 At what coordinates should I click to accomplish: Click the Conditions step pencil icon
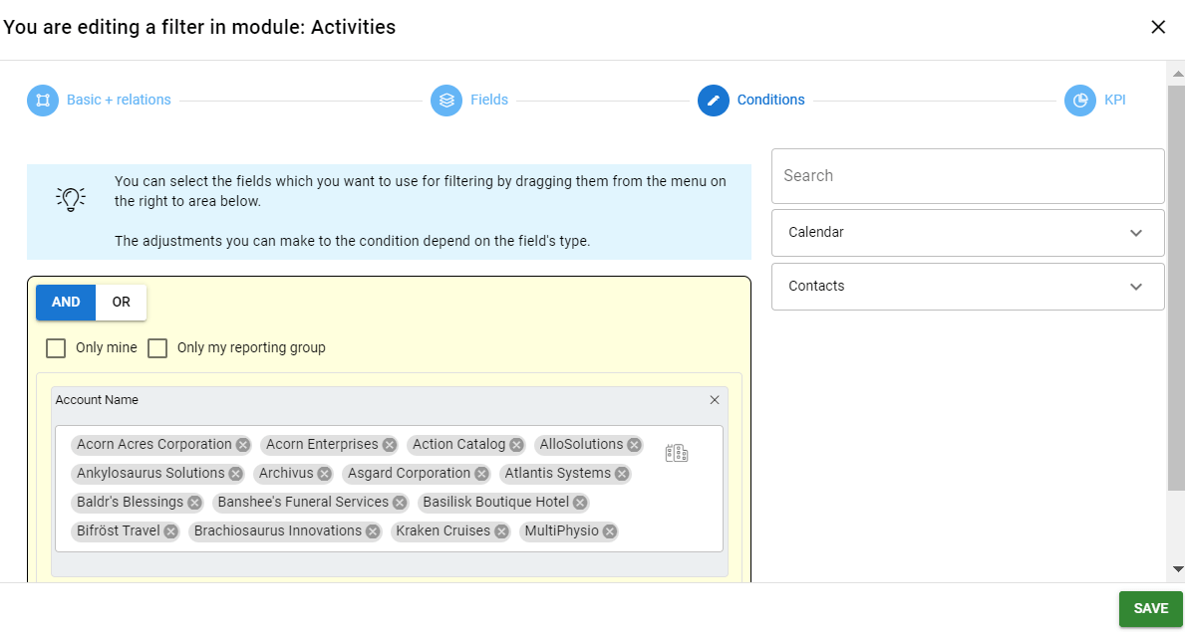(713, 100)
